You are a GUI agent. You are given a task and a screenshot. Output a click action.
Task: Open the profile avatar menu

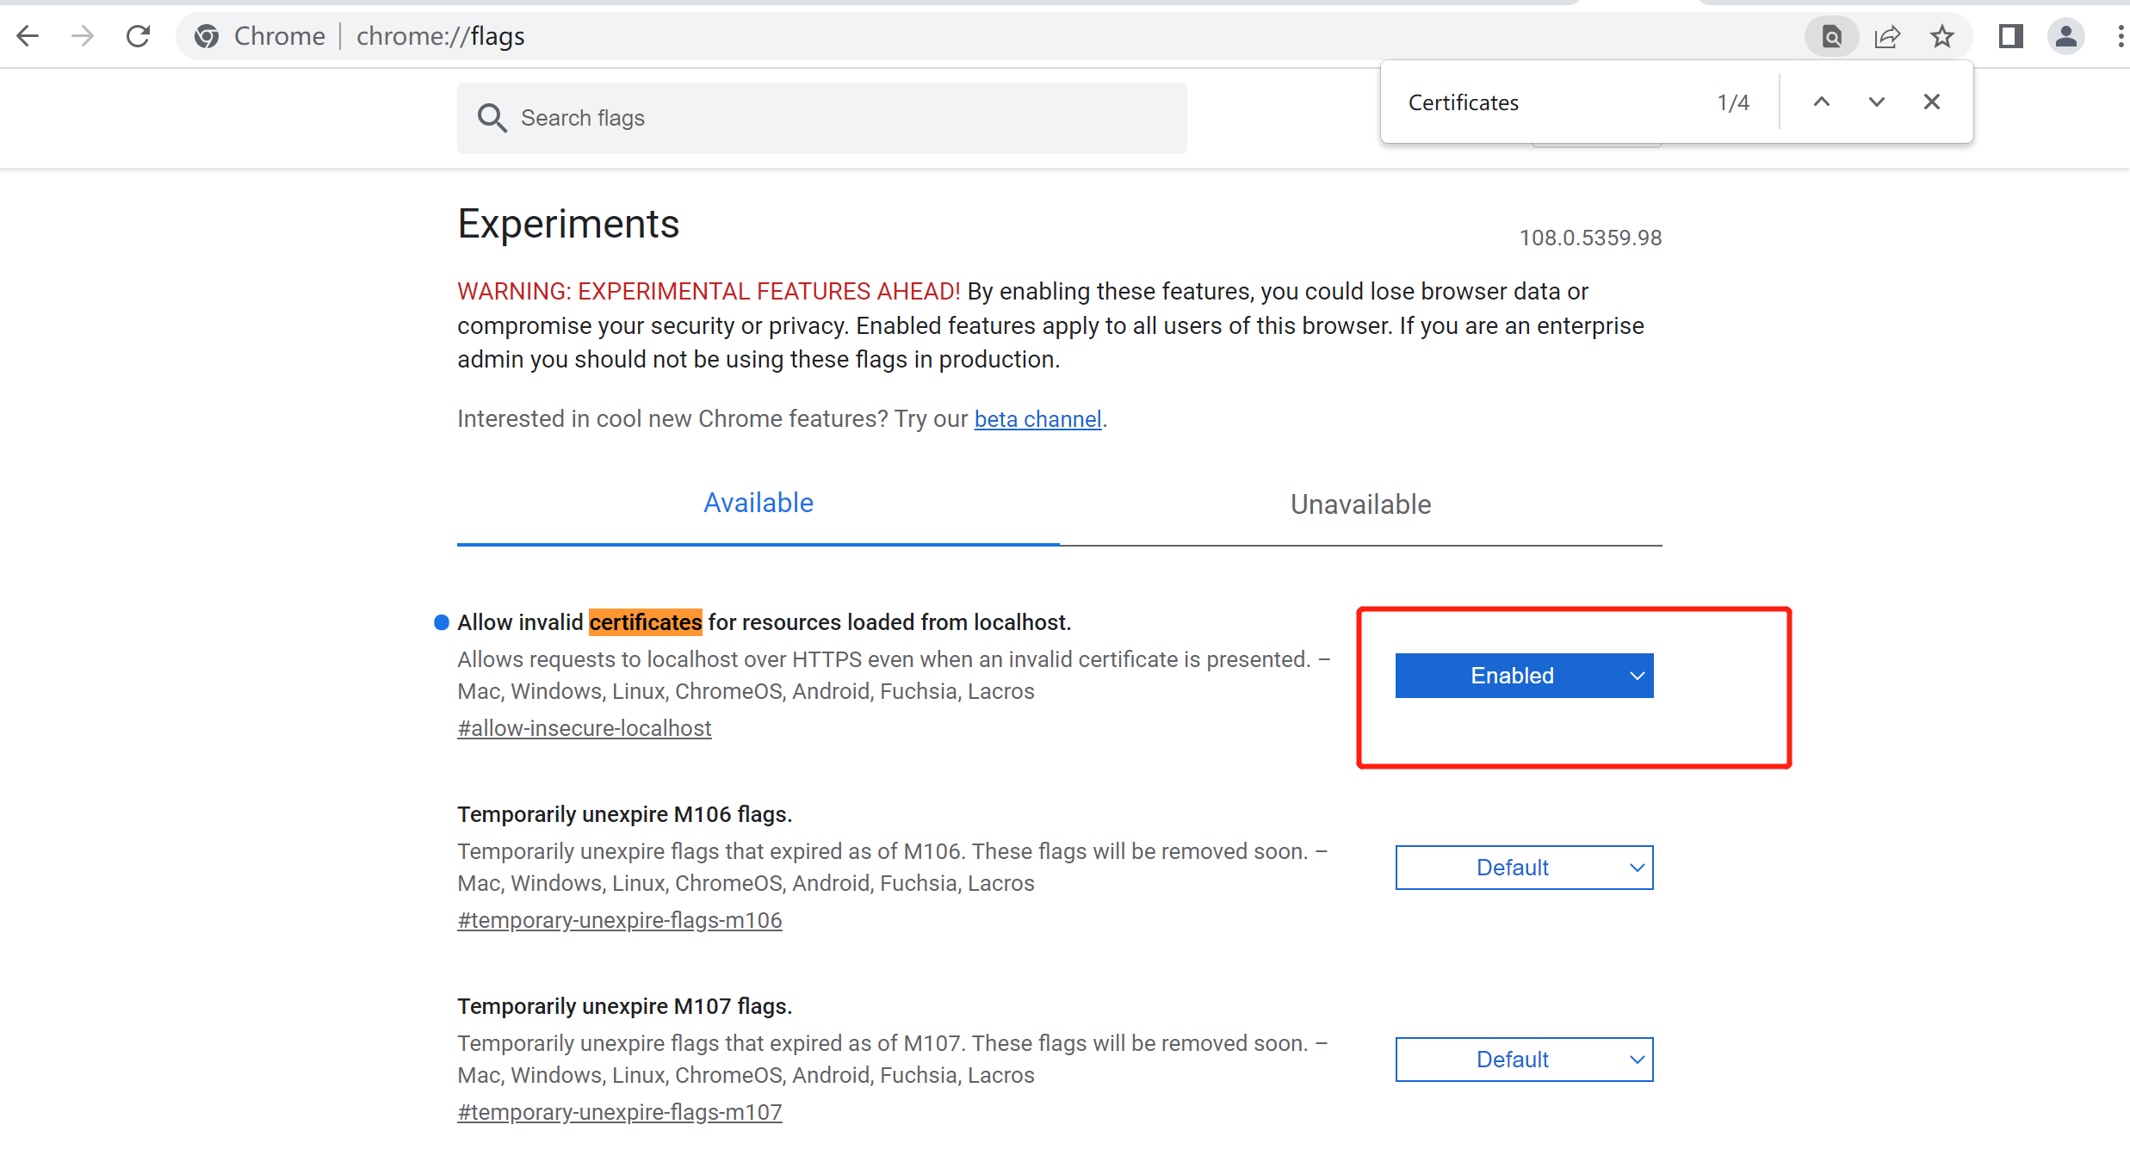pyautogui.click(x=2065, y=36)
